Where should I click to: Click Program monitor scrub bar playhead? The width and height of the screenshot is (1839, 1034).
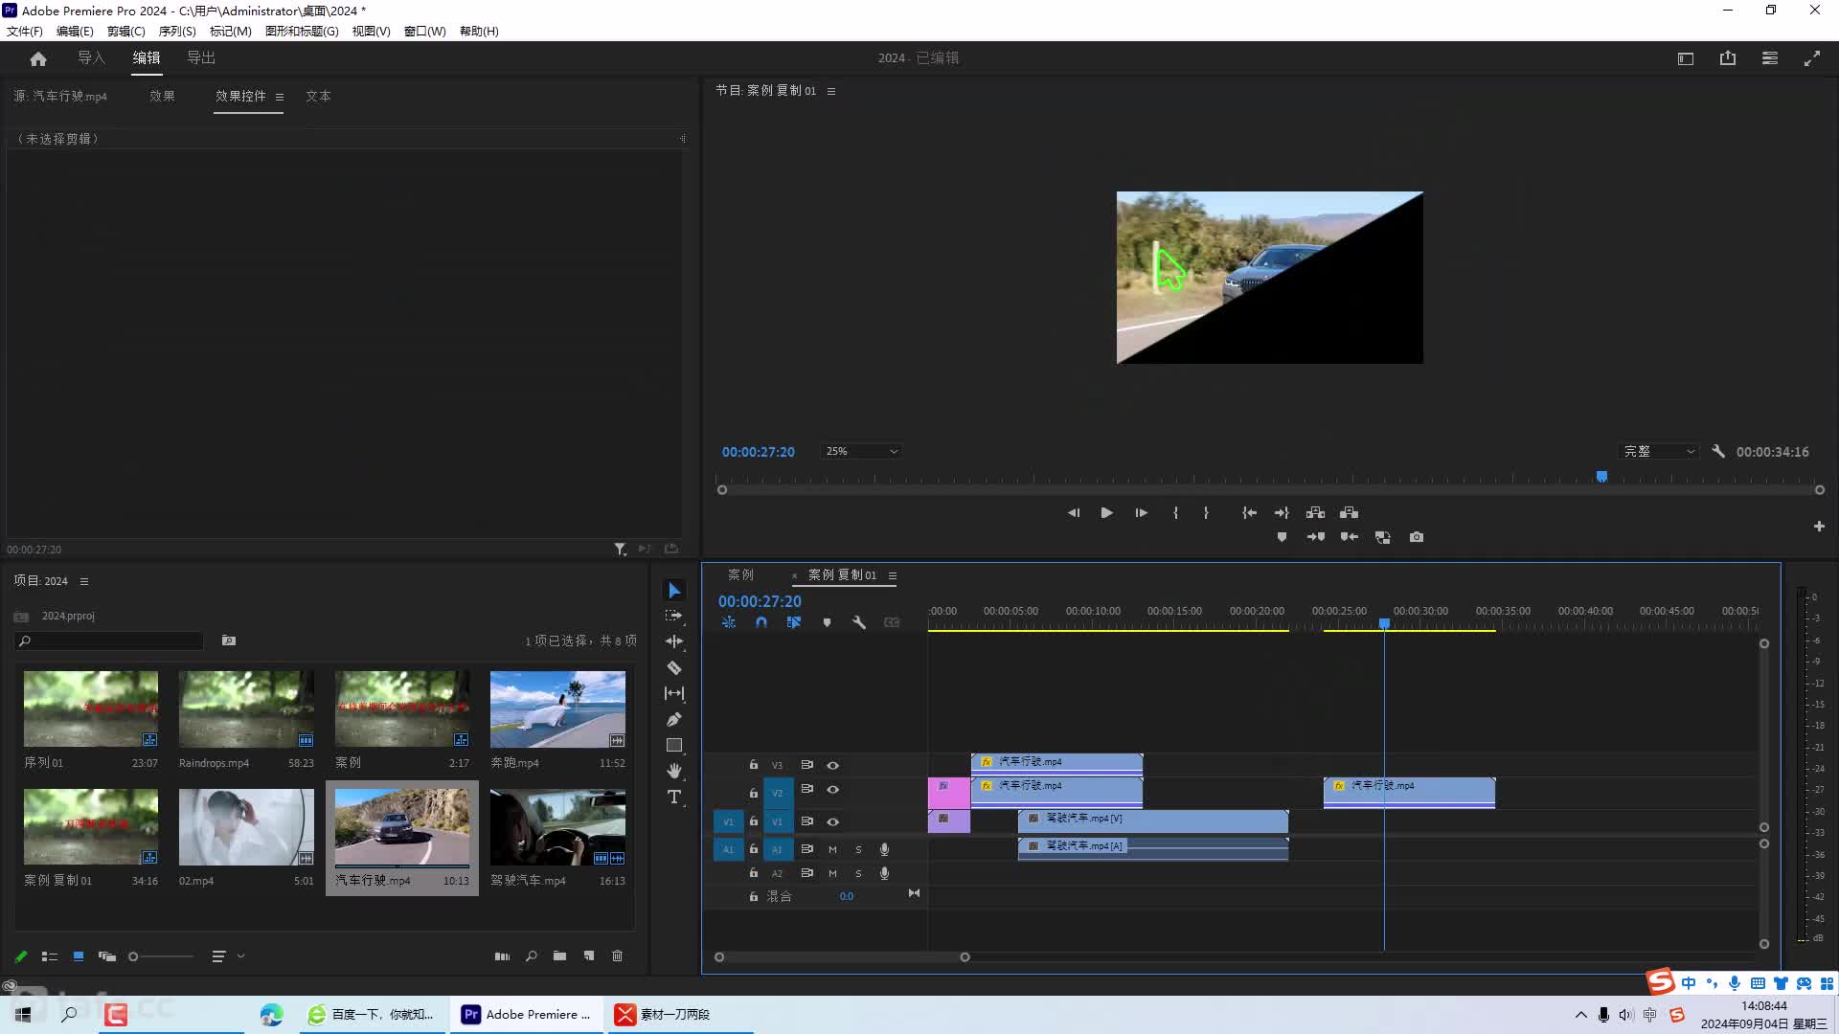(x=1601, y=476)
